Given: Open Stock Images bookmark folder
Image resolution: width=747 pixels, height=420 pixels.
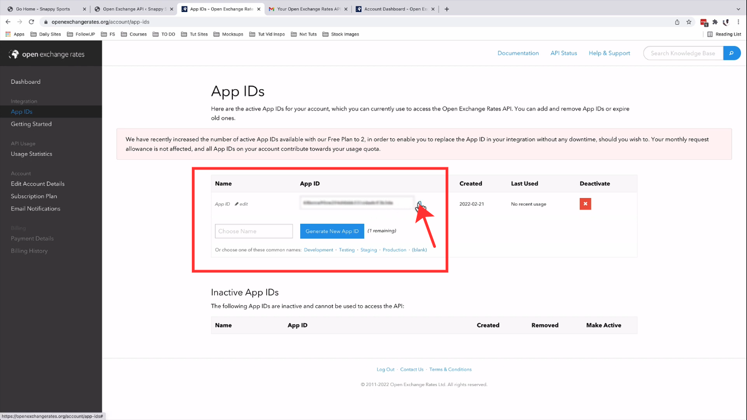Looking at the screenshot, I should [340, 34].
